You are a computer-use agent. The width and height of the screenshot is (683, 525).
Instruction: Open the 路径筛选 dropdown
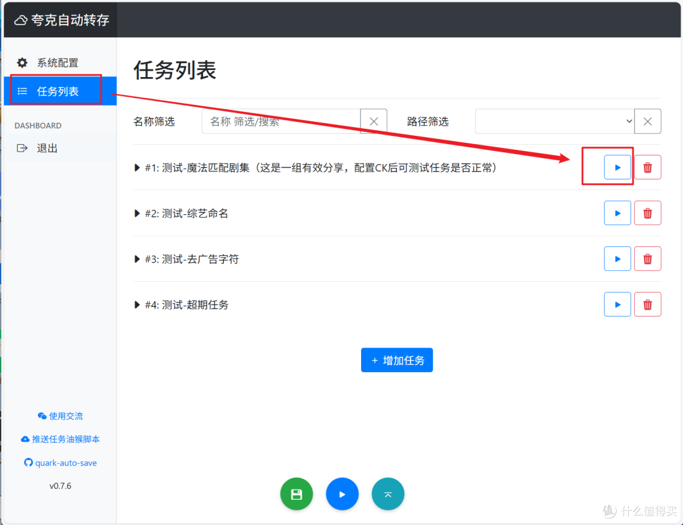[x=555, y=121]
